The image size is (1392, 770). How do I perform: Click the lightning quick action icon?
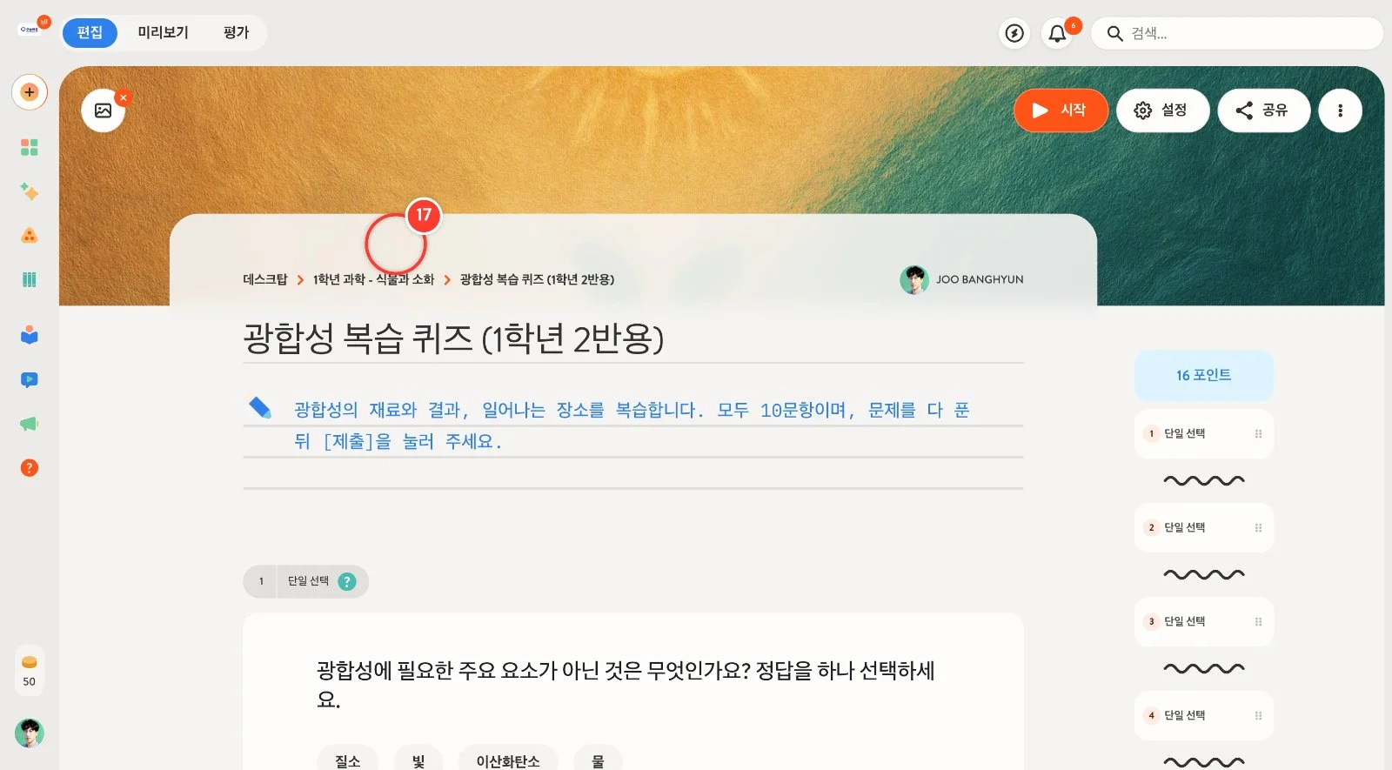(1014, 33)
